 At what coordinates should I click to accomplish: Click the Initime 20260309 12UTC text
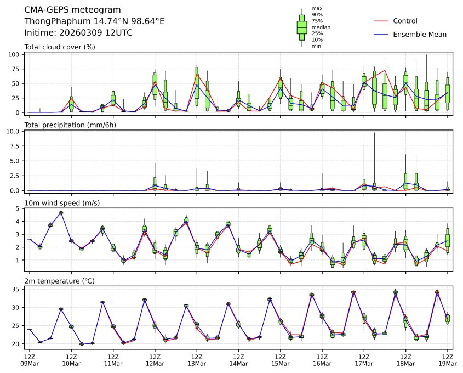[78, 33]
